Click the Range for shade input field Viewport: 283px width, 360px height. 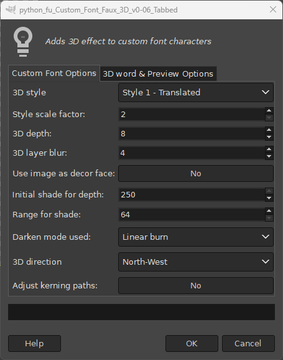point(192,215)
